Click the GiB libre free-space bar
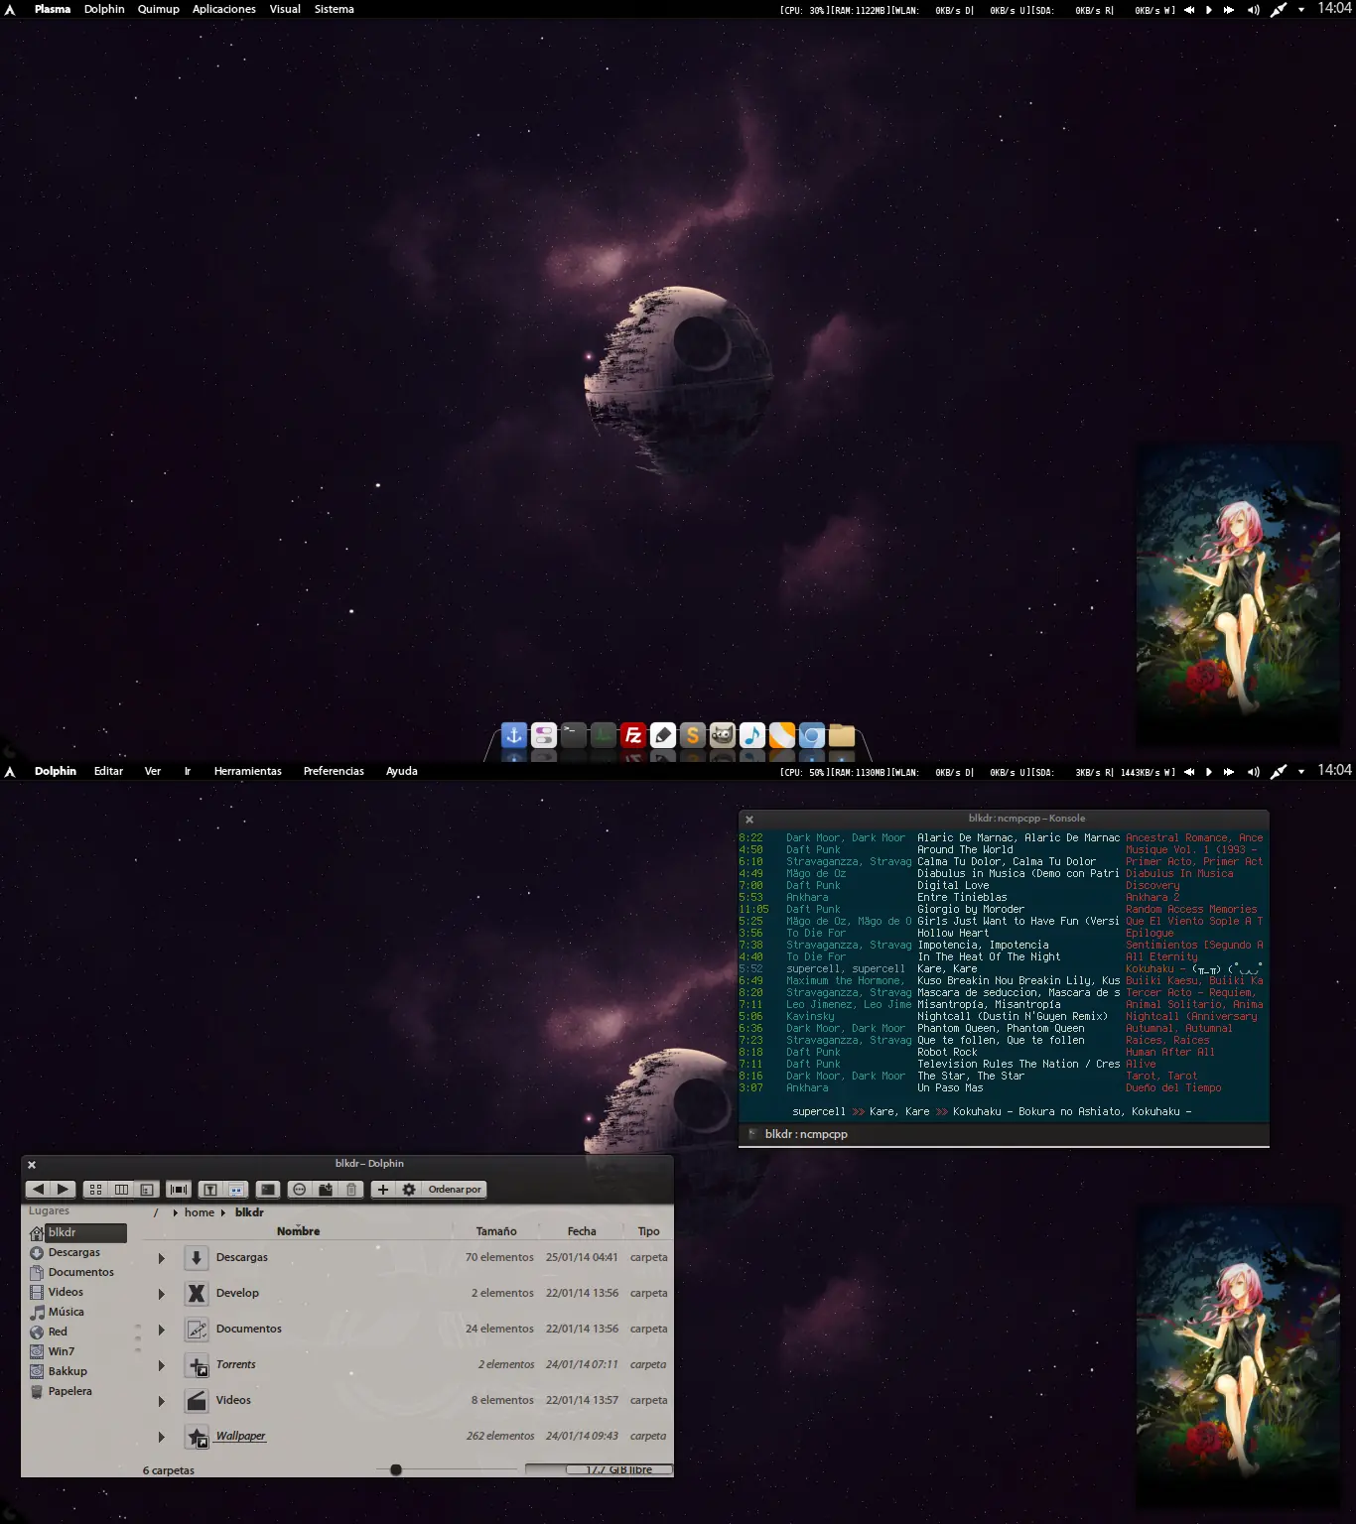The width and height of the screenshot is (1356, 1524). click(599, 1469)
